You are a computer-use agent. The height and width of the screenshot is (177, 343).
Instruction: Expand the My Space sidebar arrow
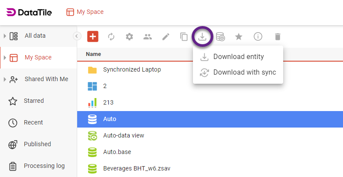[x=5, y=58]
